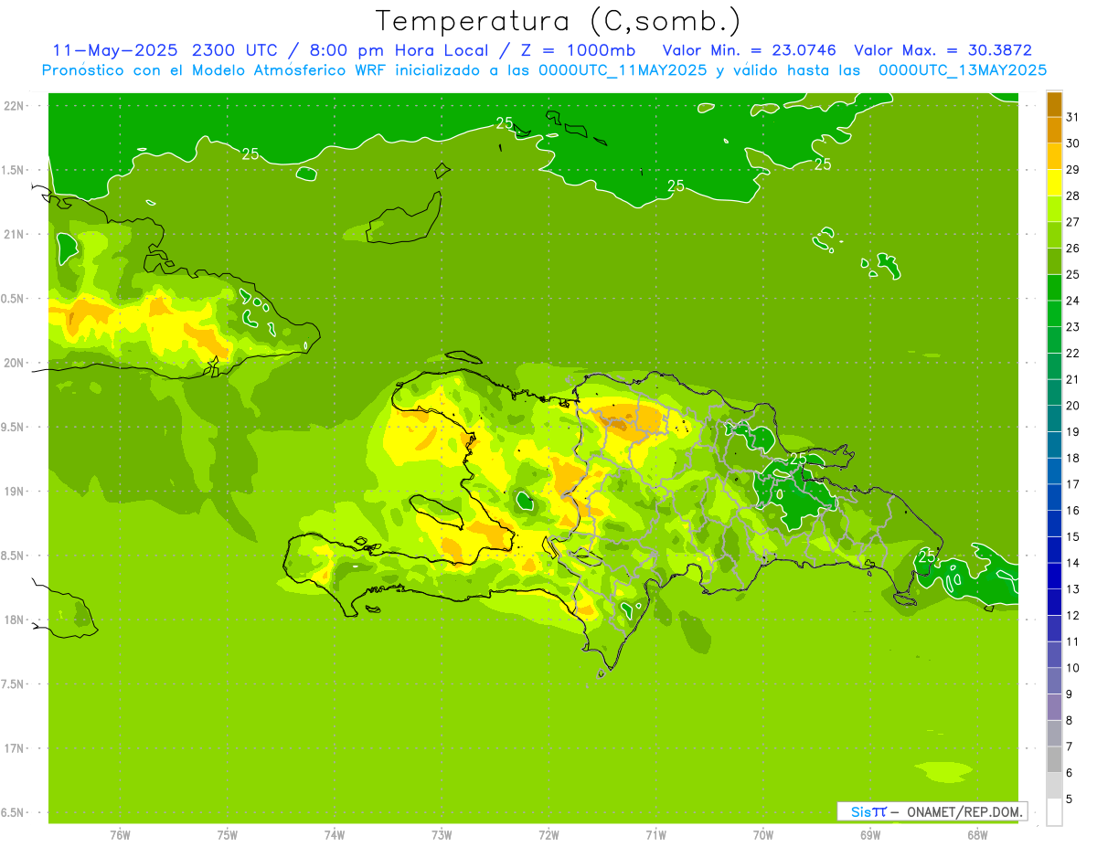Click the orange color scale segment between 30 and 31

1054,130
